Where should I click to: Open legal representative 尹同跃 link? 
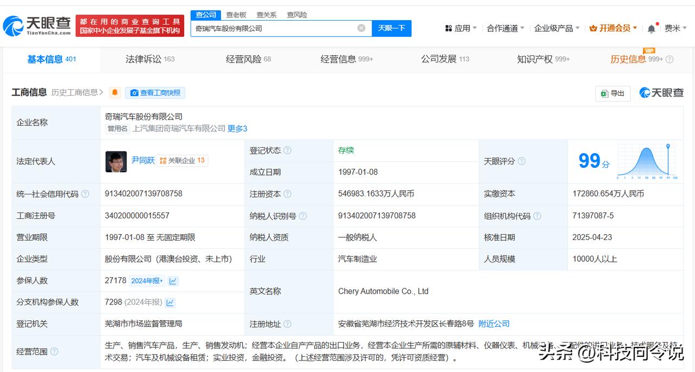click(143, 160)
